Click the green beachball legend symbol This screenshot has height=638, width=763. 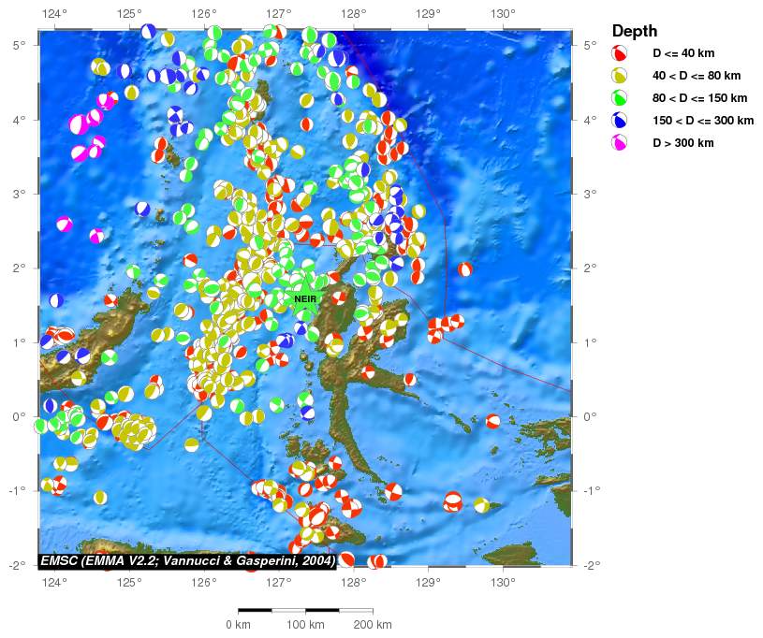point(620,97)
